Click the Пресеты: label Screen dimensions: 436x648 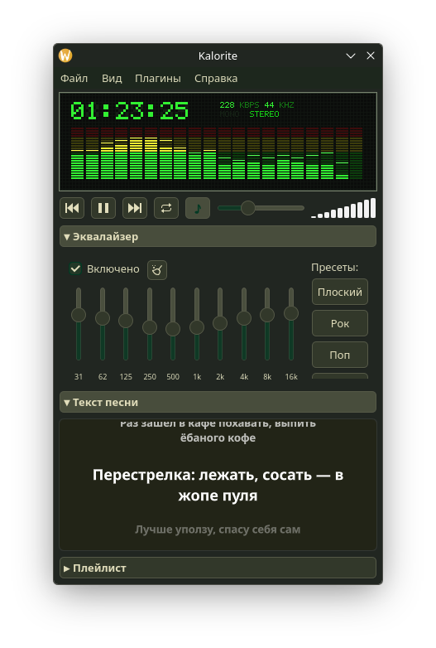(334, 268)
